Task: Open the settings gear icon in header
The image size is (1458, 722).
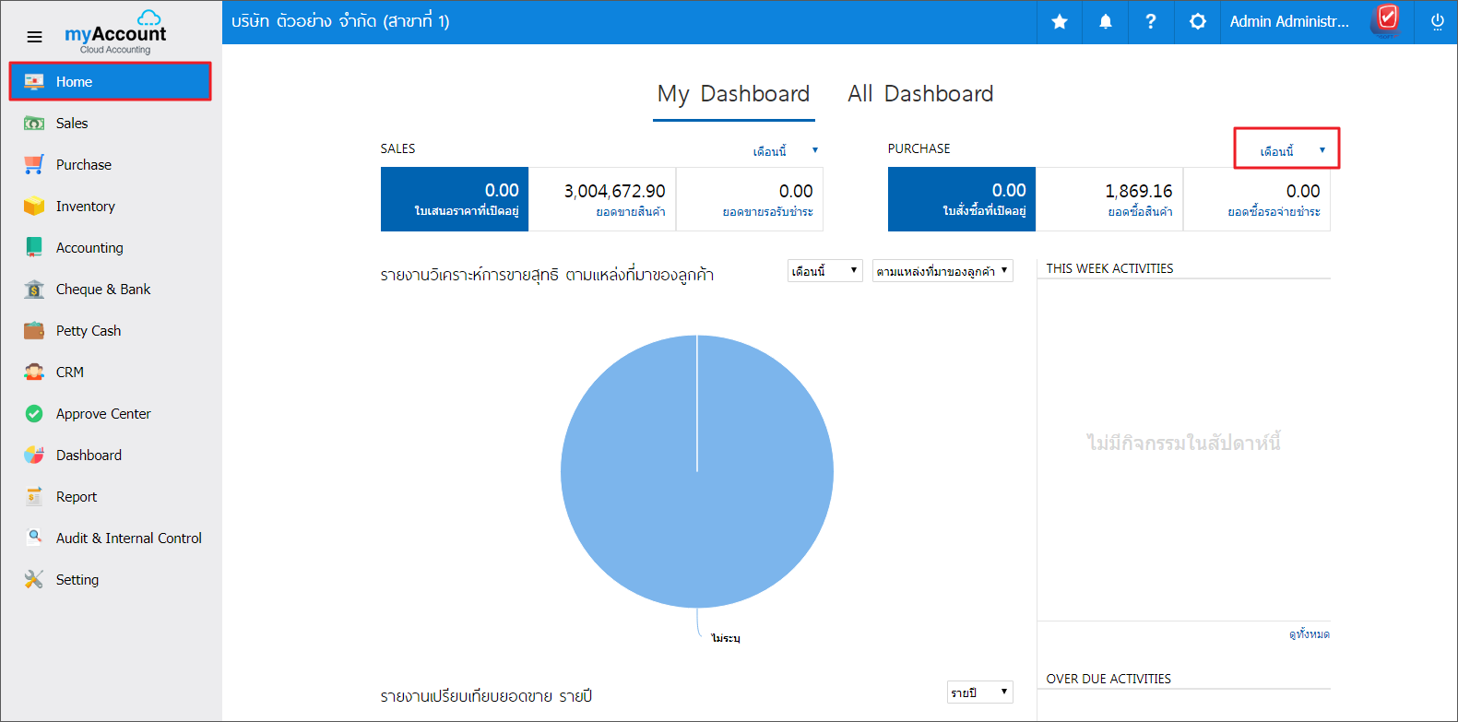Action: [x=1197, y=22]
